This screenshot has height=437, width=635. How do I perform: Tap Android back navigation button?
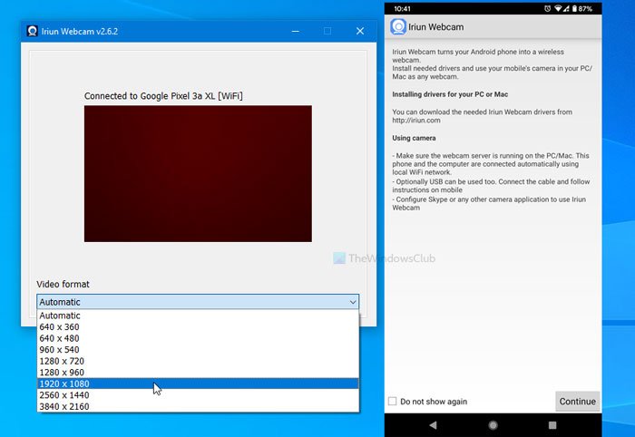point(433,425)
